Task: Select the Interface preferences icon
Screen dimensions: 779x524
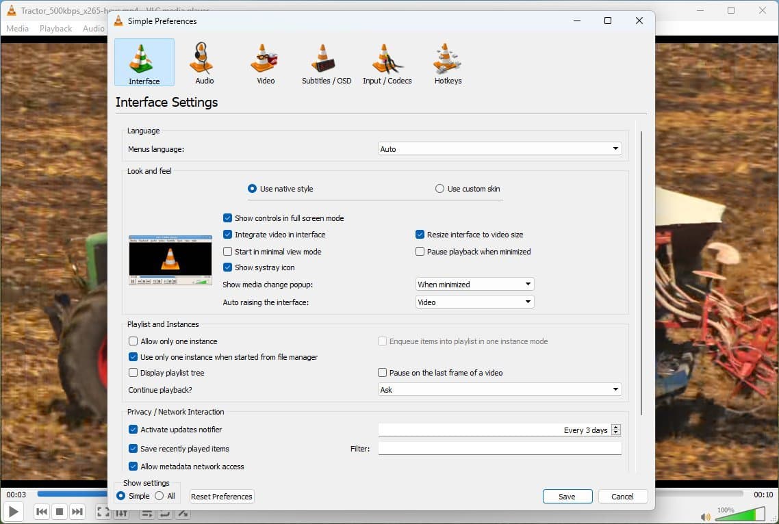Action: tap(144, 62)
